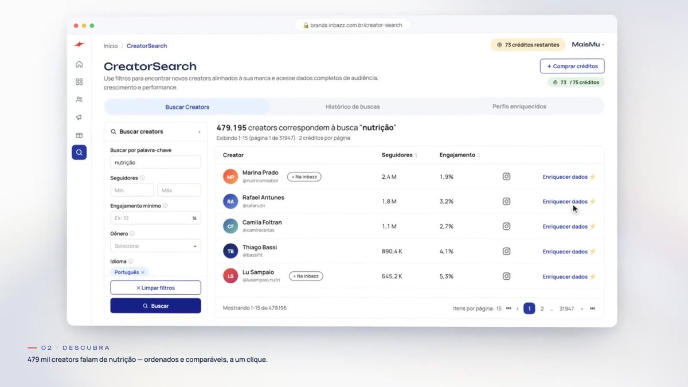This screenshot has height=387, width=688.
Task: Go to previous results page arrow
Action: click(518, 308)
